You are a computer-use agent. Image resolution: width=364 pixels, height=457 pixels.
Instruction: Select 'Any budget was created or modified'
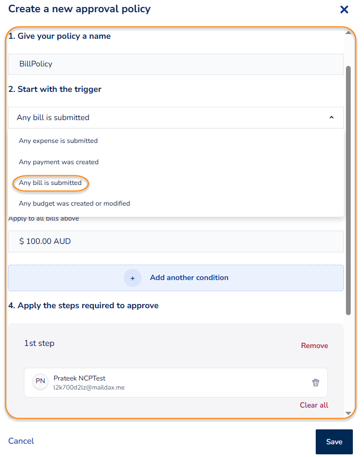click(x=74, y=204)
